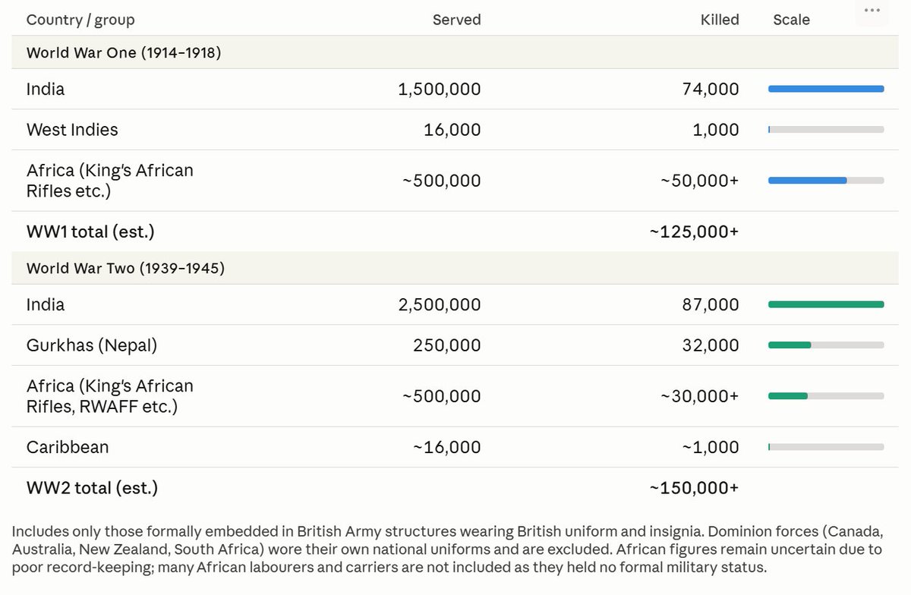
Task: Select the Caribbean row label
Action: point(68,447)
